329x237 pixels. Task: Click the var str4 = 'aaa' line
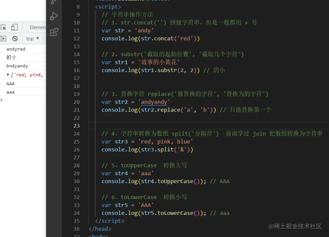tap(128, 173)
